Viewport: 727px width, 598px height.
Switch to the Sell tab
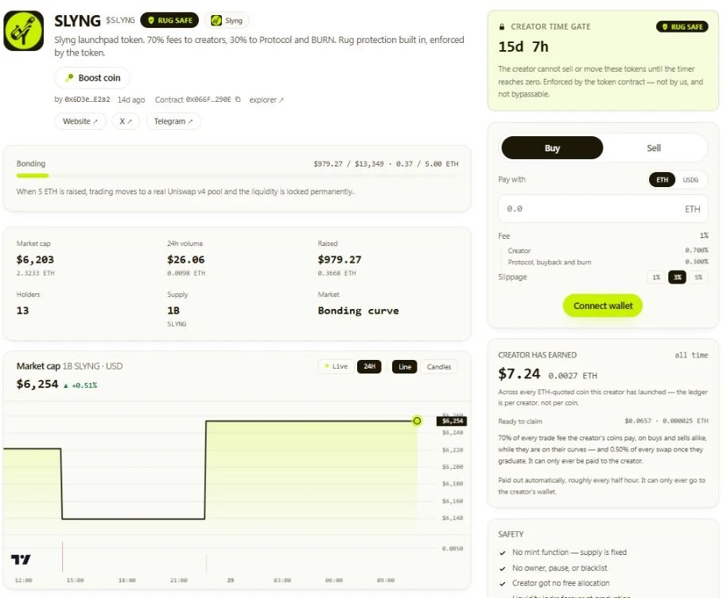pyautogui.click(x=654, y=148)
